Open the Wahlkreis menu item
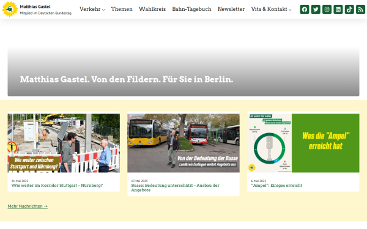 152,9
